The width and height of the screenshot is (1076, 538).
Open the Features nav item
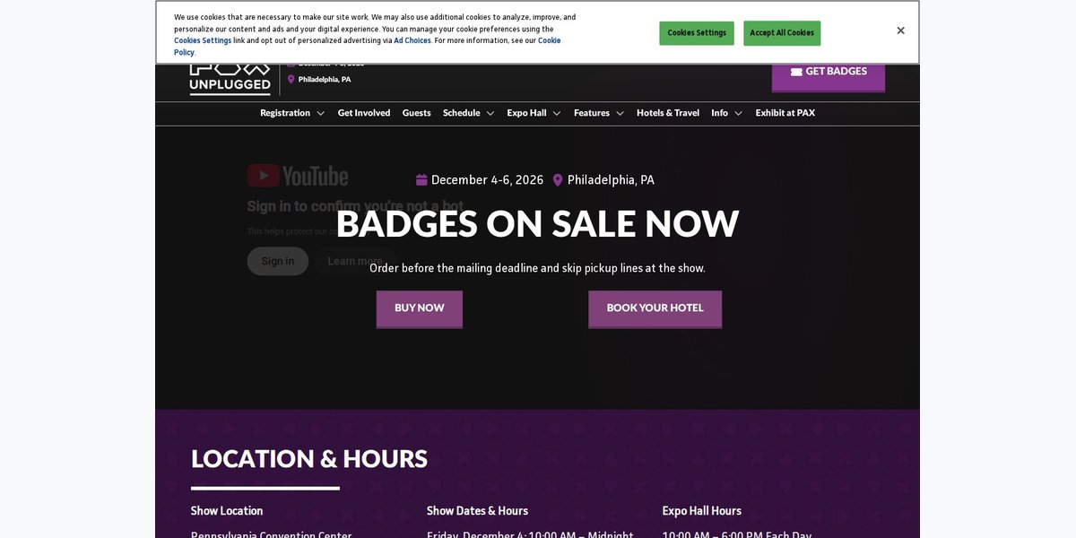click(x=592, y=113)
